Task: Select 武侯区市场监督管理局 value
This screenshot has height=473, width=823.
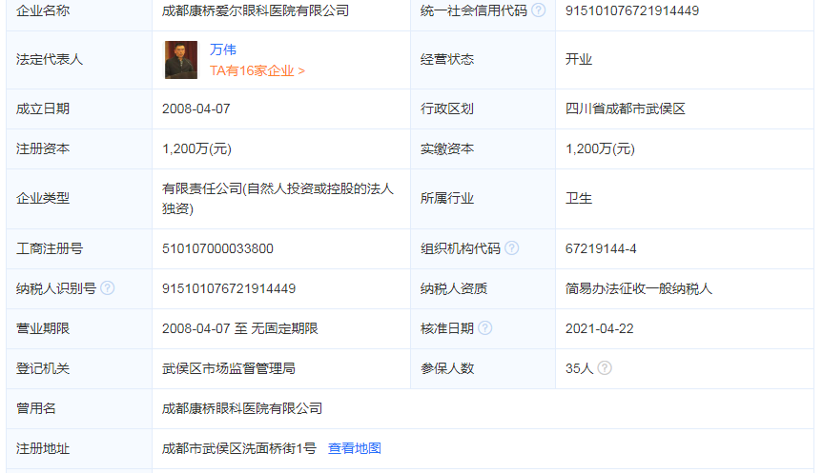Action: [x=229, y=368]
